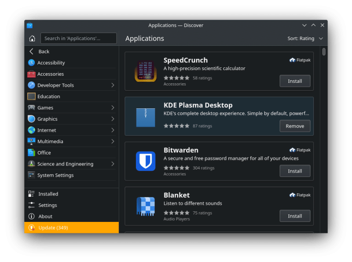Click the Bitwarden star rating

176,168
